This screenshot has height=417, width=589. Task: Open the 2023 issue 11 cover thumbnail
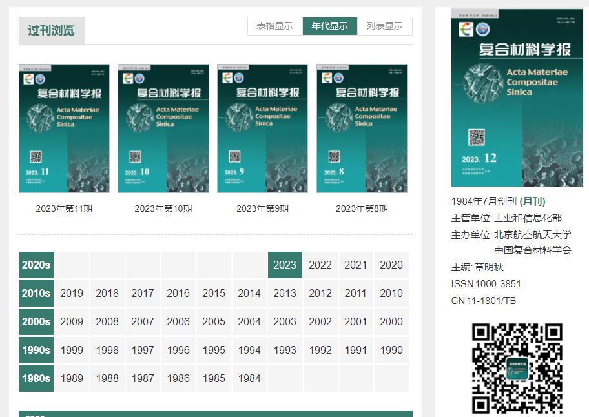[x=64, y=128]
